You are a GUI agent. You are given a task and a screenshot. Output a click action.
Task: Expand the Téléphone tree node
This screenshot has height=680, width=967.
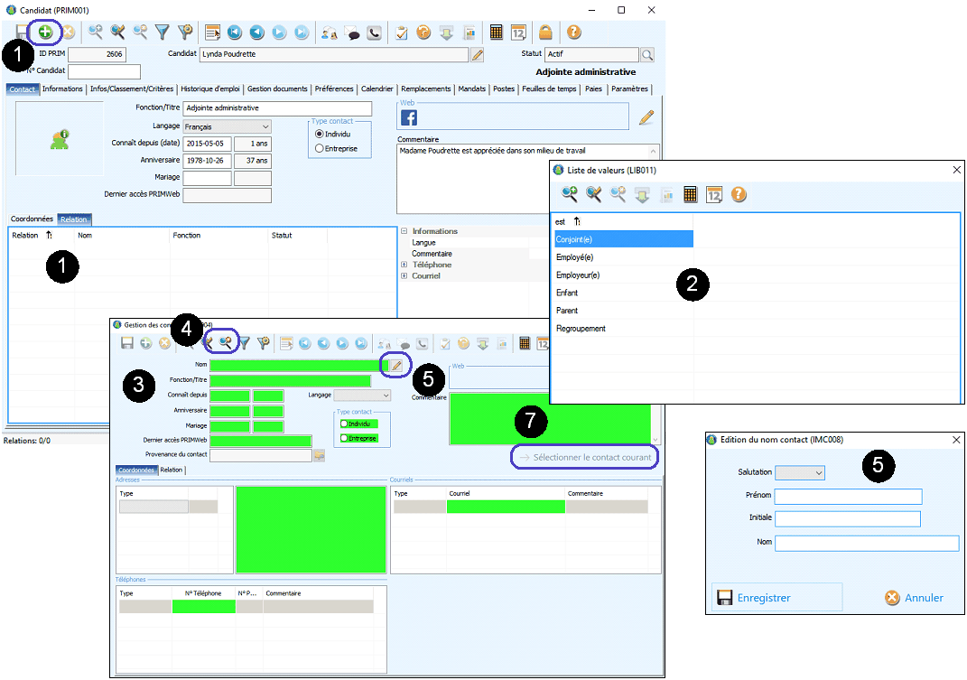click(404, 265)
